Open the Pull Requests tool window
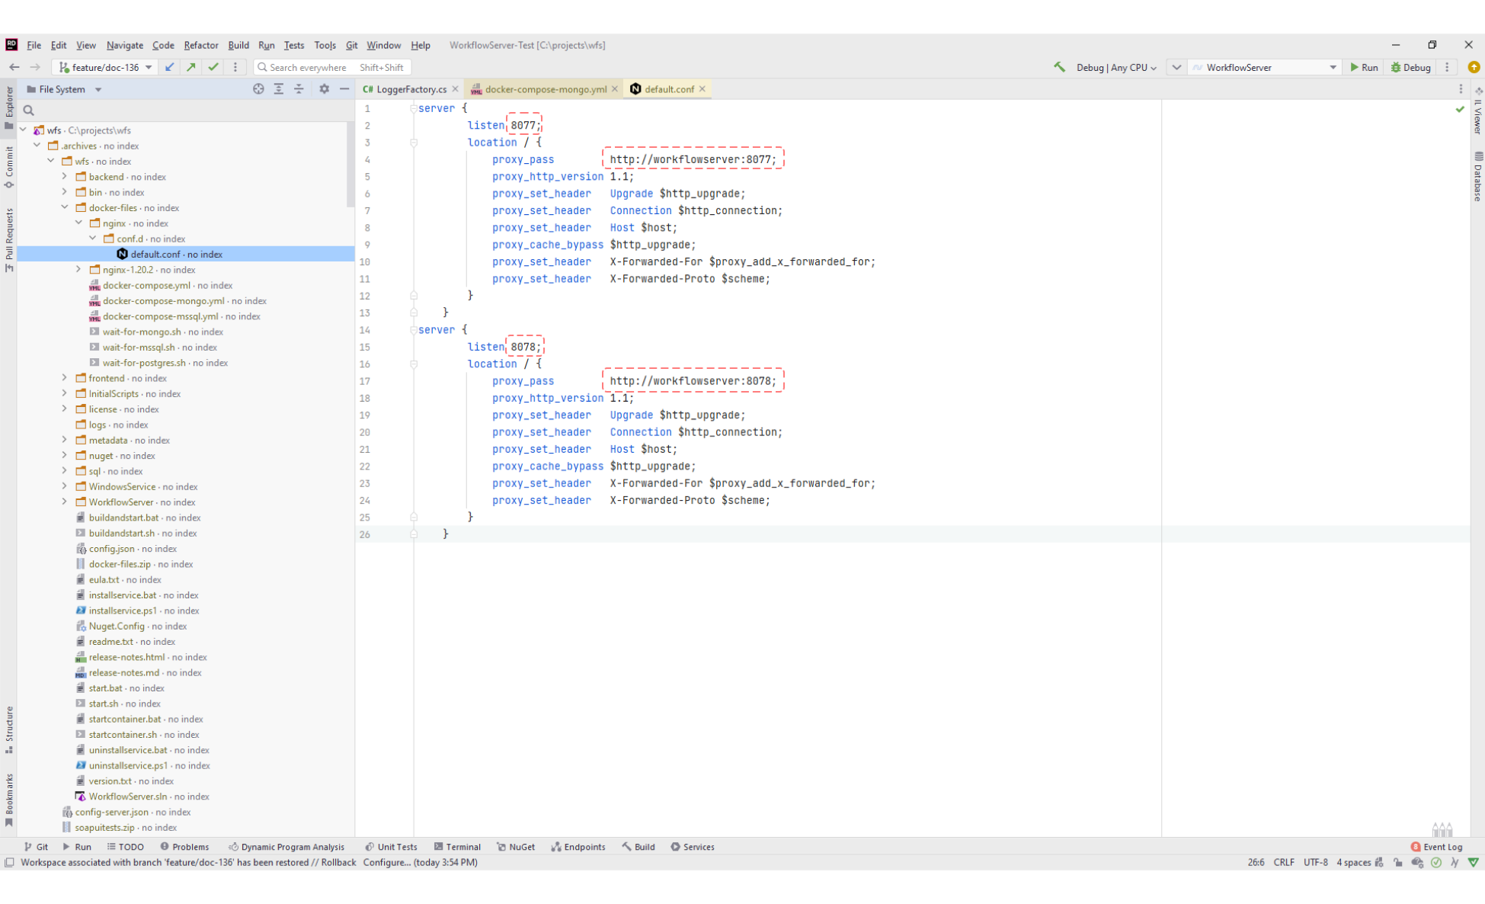This screenshot has width=1485, height=904. coord(9,239)
